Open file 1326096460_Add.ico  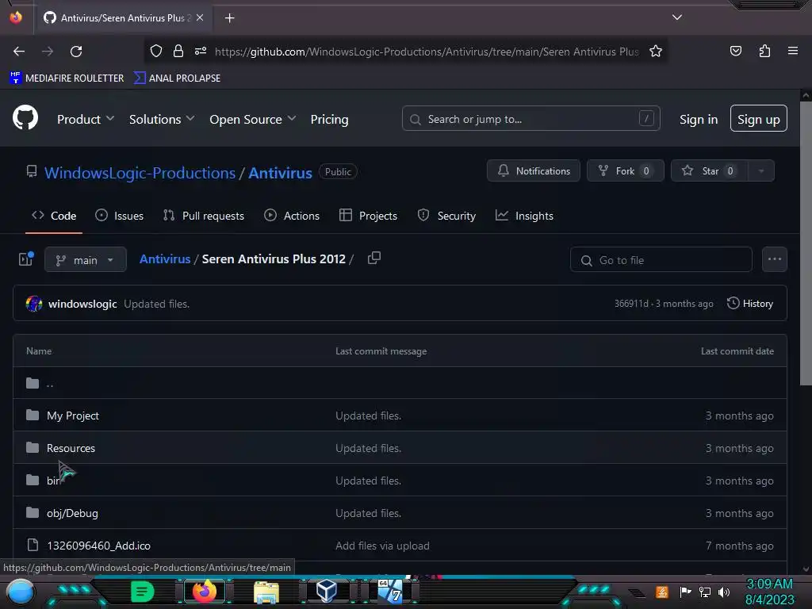tap(98, 546)
